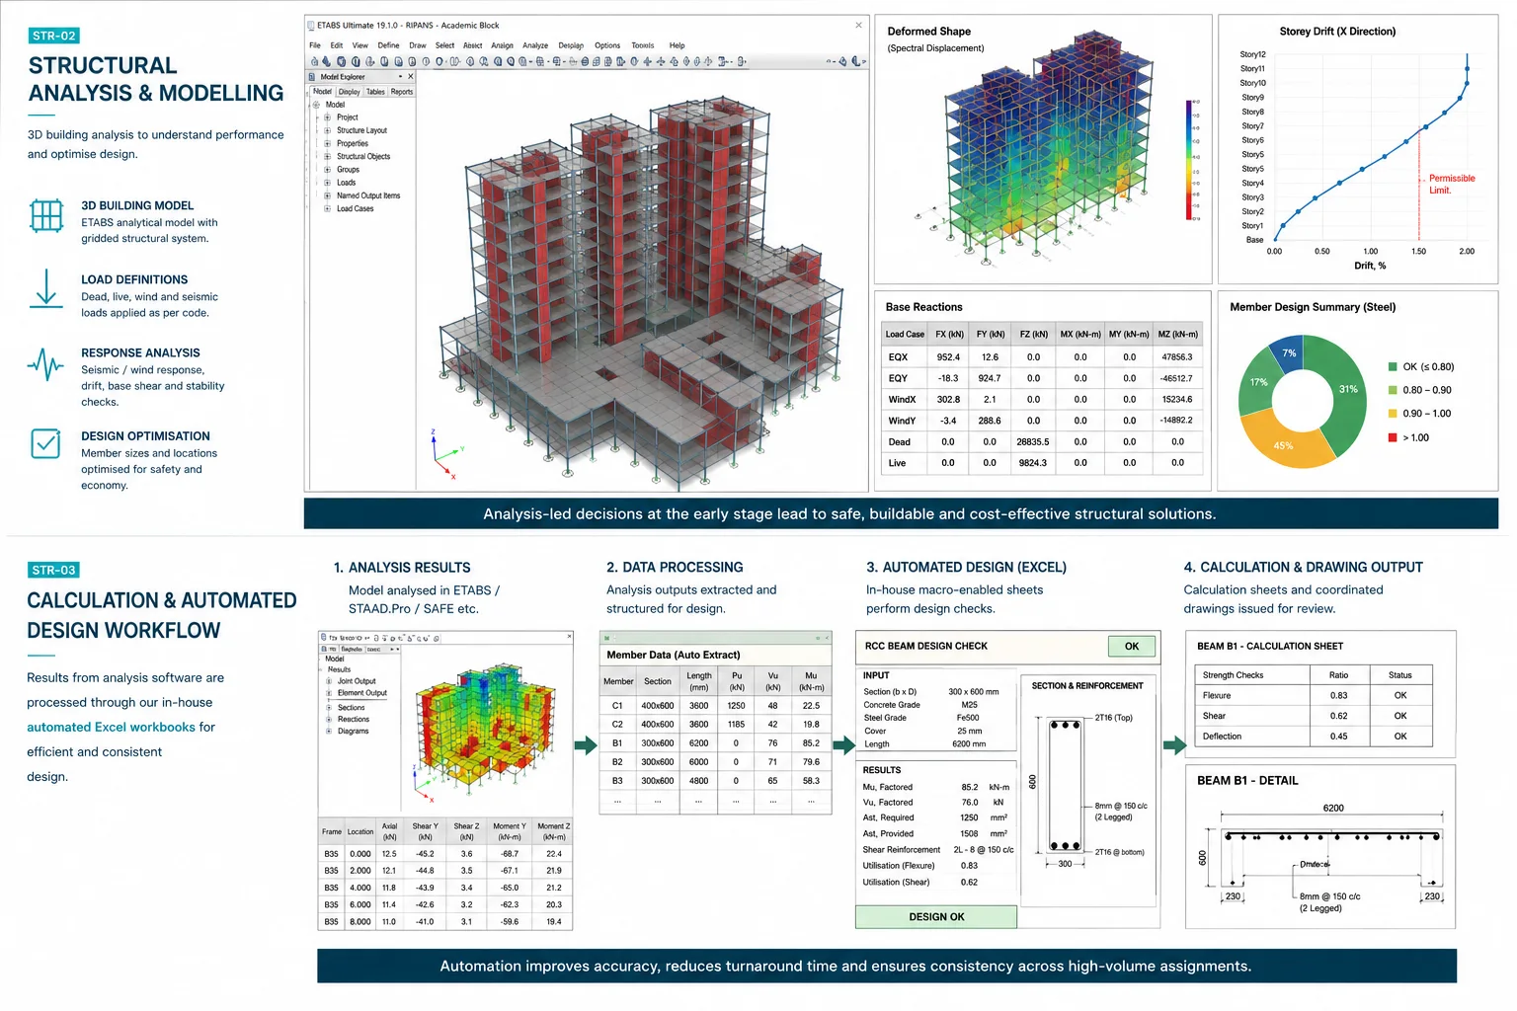Click the 'Permissible Limit.' label on drift chart
Image resolution: width=1517 pixels, height=1011 pixels.
point(1452,185)
